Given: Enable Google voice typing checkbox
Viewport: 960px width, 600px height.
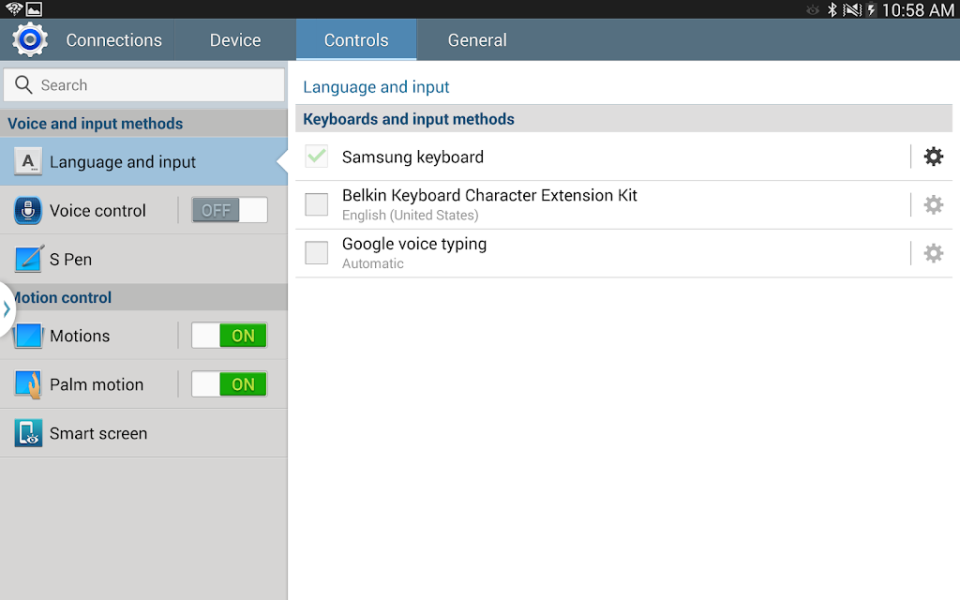Looking at the screenshot, I should 317,252.
